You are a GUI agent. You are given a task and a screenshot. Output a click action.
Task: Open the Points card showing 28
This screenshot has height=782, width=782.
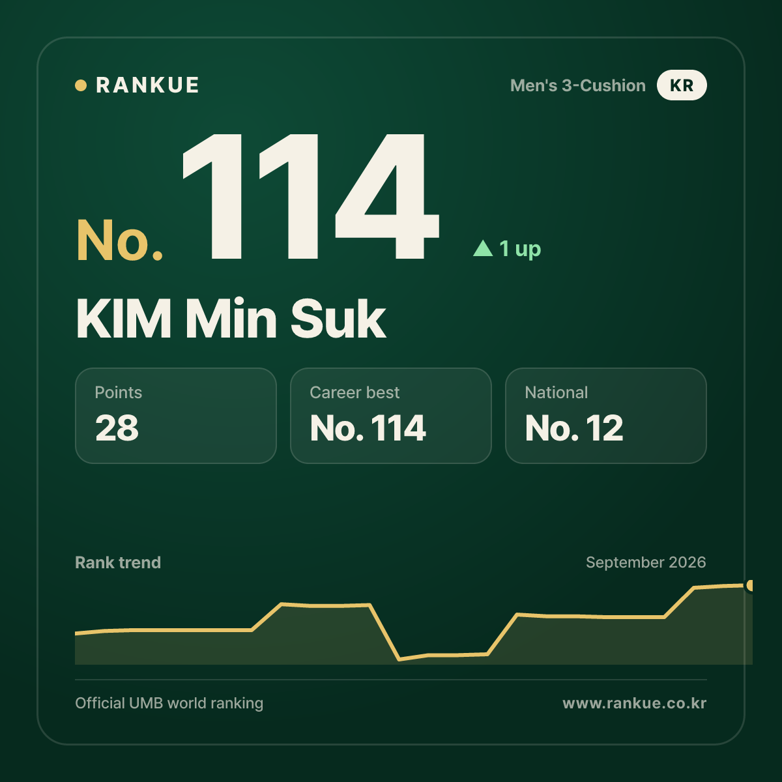click(x=176, y=416)
